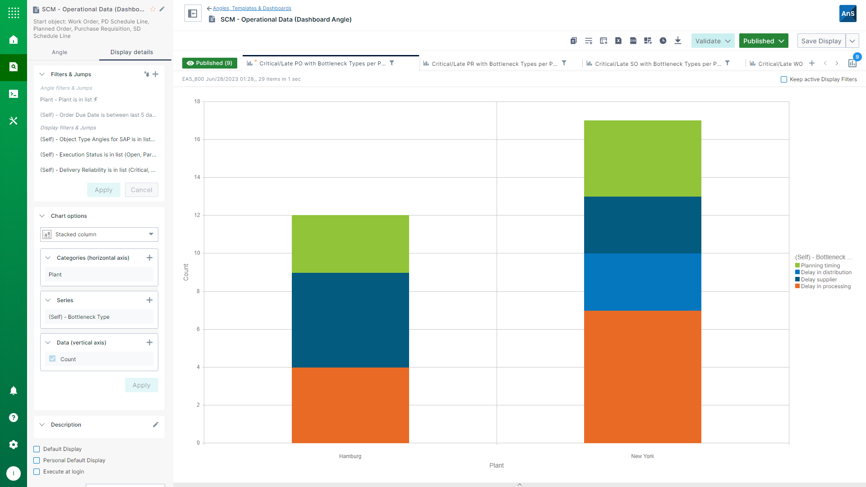The height and width of the screenshot is (487, 866).
Task: Click the add to dashboard icon
Action: tap(648, 41)
